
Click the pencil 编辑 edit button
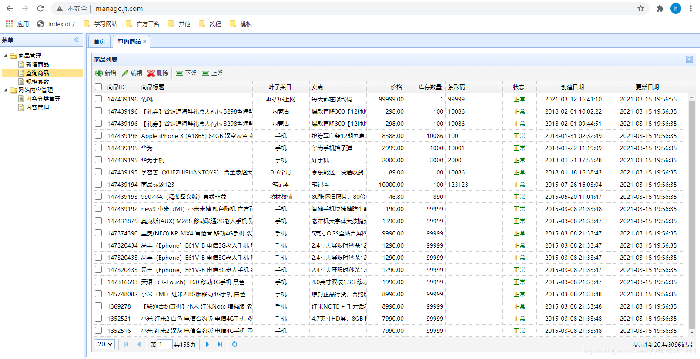pos(132,73)
